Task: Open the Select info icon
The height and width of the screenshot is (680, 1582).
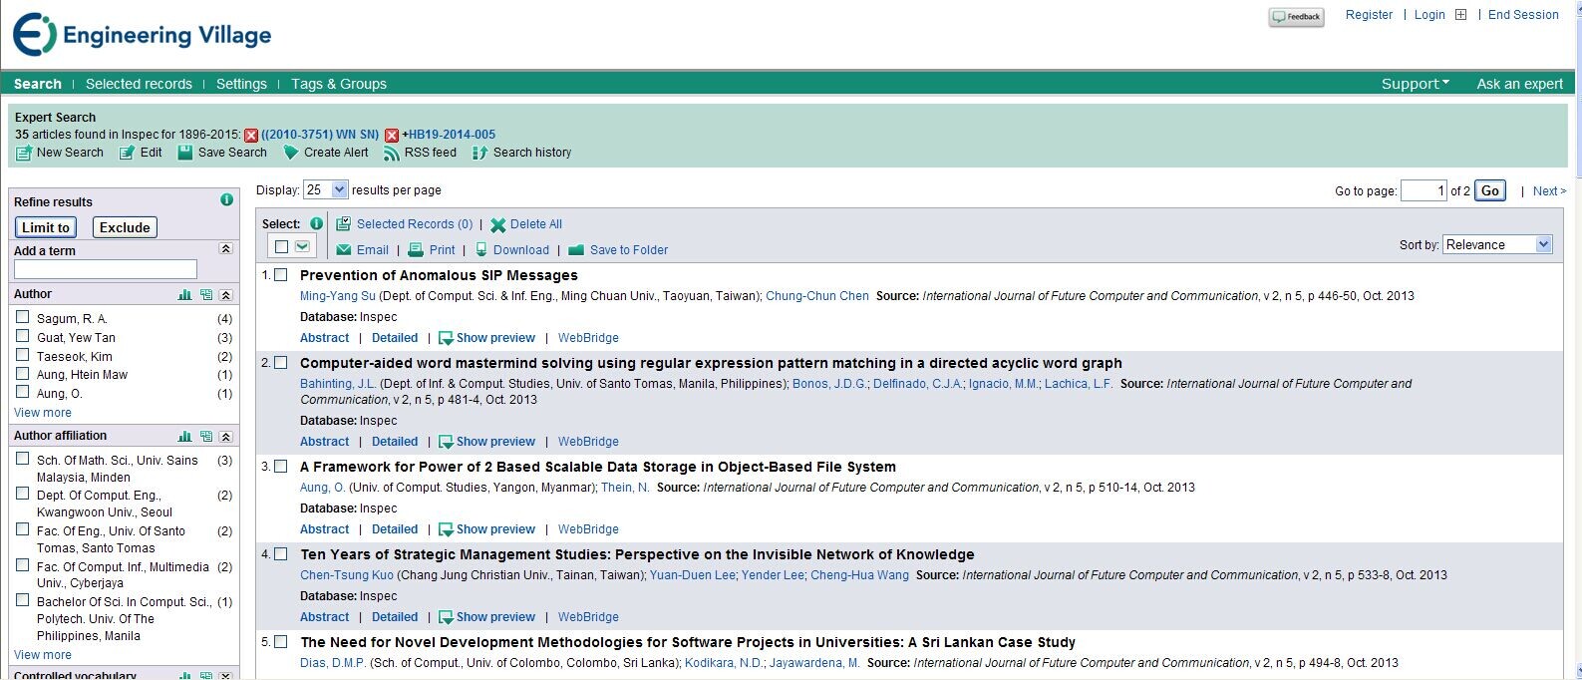Action: point(316,224)
